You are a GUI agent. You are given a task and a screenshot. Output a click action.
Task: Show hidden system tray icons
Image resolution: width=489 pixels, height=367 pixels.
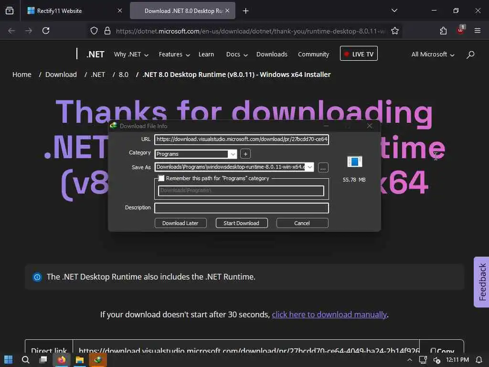pos(409,360)
